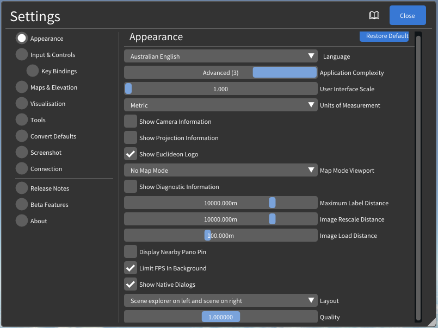Toggle Limit FPS In Background
The width and height of the screenshot is (438, 328).
[131, 268]
